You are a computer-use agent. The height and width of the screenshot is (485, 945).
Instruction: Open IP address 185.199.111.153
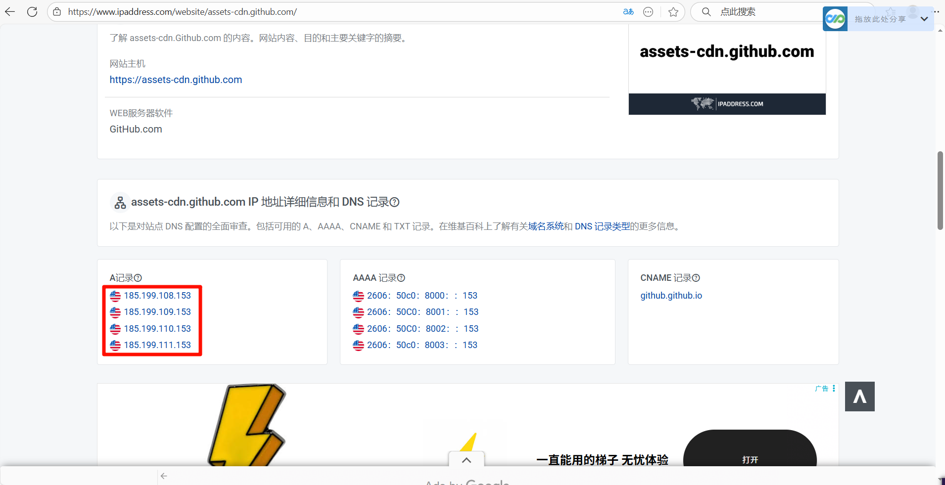[157, 345]
